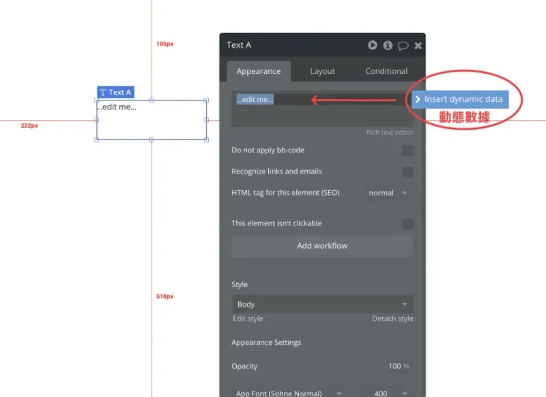The image size is (546, 397).
Task: Click the T icon on the Text A label
Action: point(103,92)
